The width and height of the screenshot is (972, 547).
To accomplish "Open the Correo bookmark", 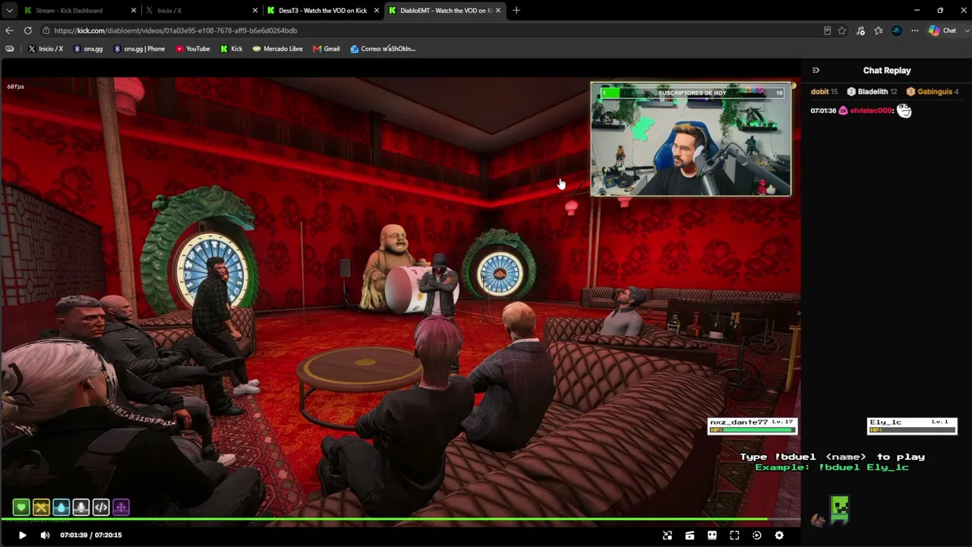I will 383,49.
